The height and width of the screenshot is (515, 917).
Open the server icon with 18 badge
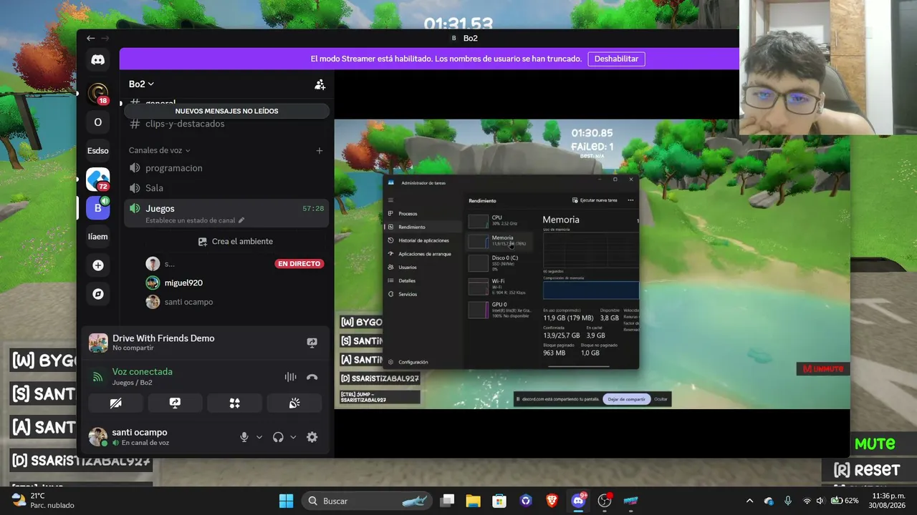click(x=98, y=94)
